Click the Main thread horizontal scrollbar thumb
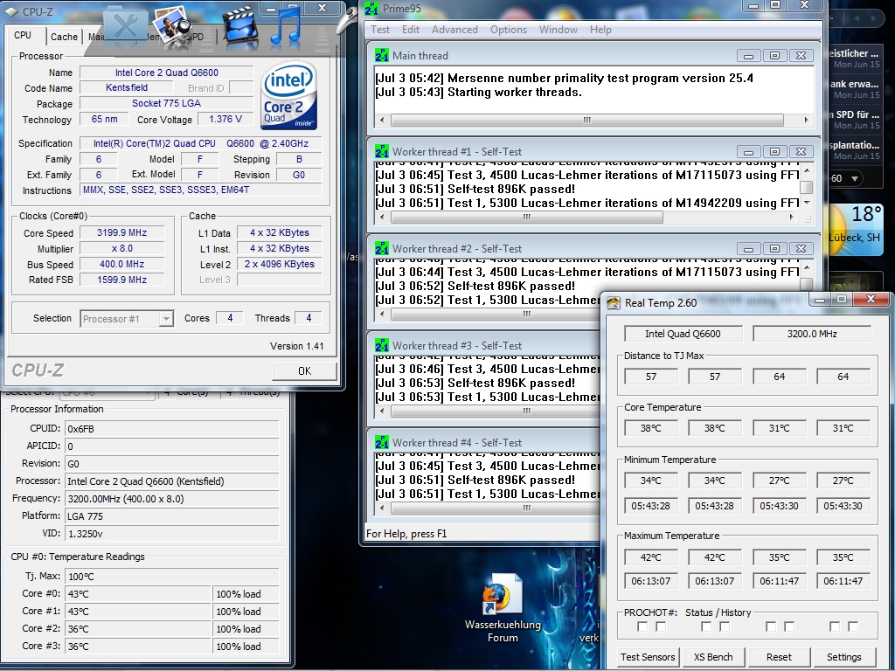The height and width of the screenshot is (671, 895). click(x=586, y=121)
